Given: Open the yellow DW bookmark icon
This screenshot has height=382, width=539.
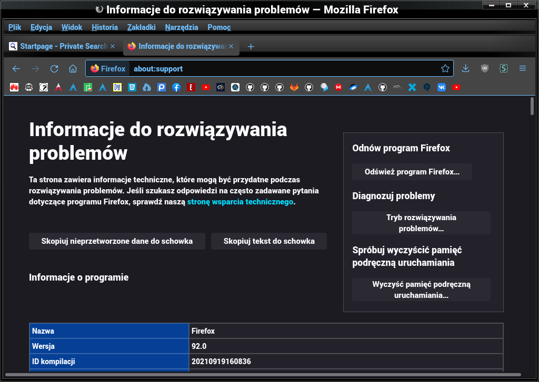Looking at the screenshot, I should tap(117, 88).
